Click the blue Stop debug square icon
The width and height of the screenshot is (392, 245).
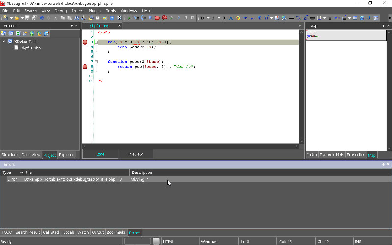150,18
